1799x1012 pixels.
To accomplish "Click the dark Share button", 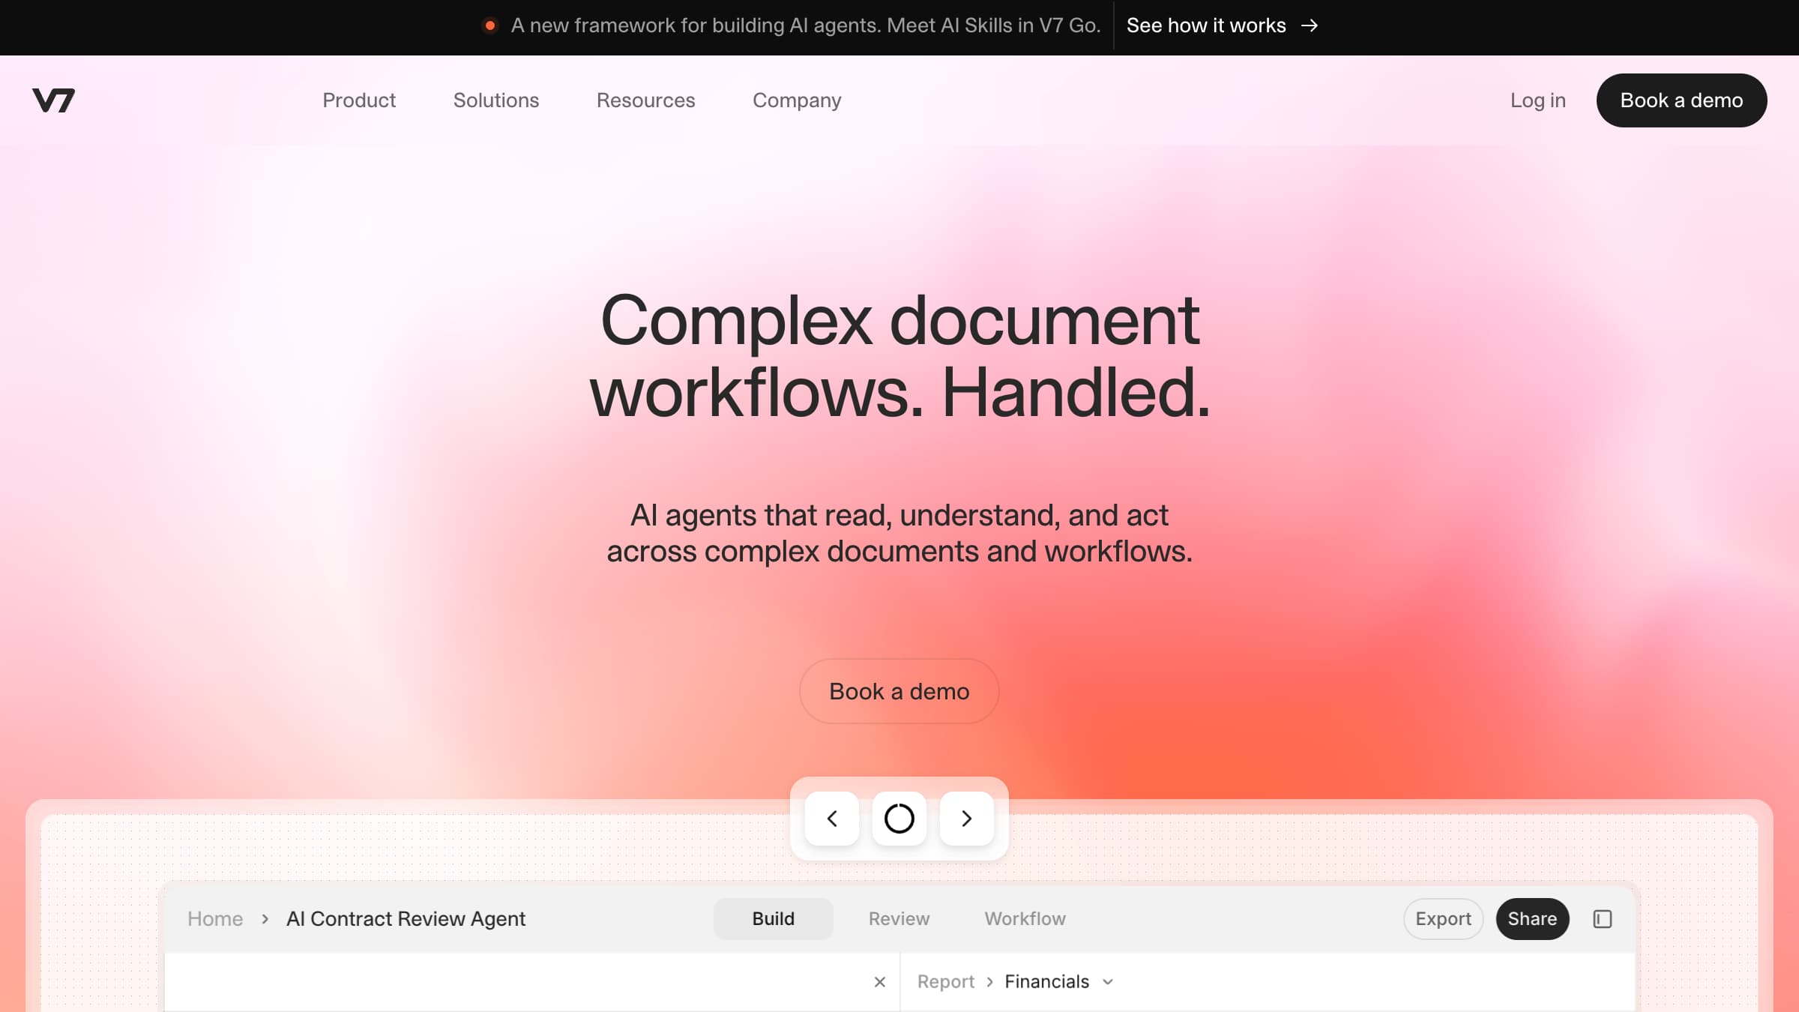I will pos(1532,919).
